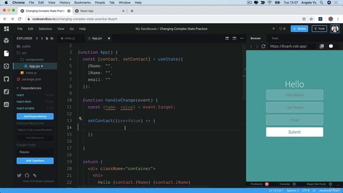Click the First Name input field
Viewport: 343px width, 193px height.
[294, 95]
